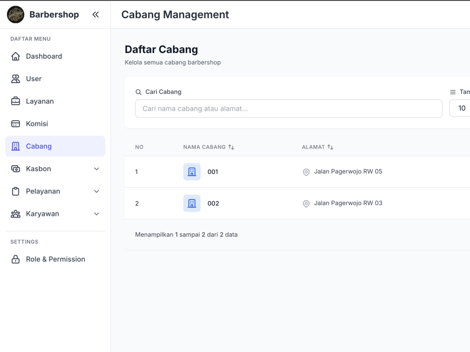This screenshot has height=352, width=470.
Task: Focus the Cari nama cabang search field
Action: (289, 109)
